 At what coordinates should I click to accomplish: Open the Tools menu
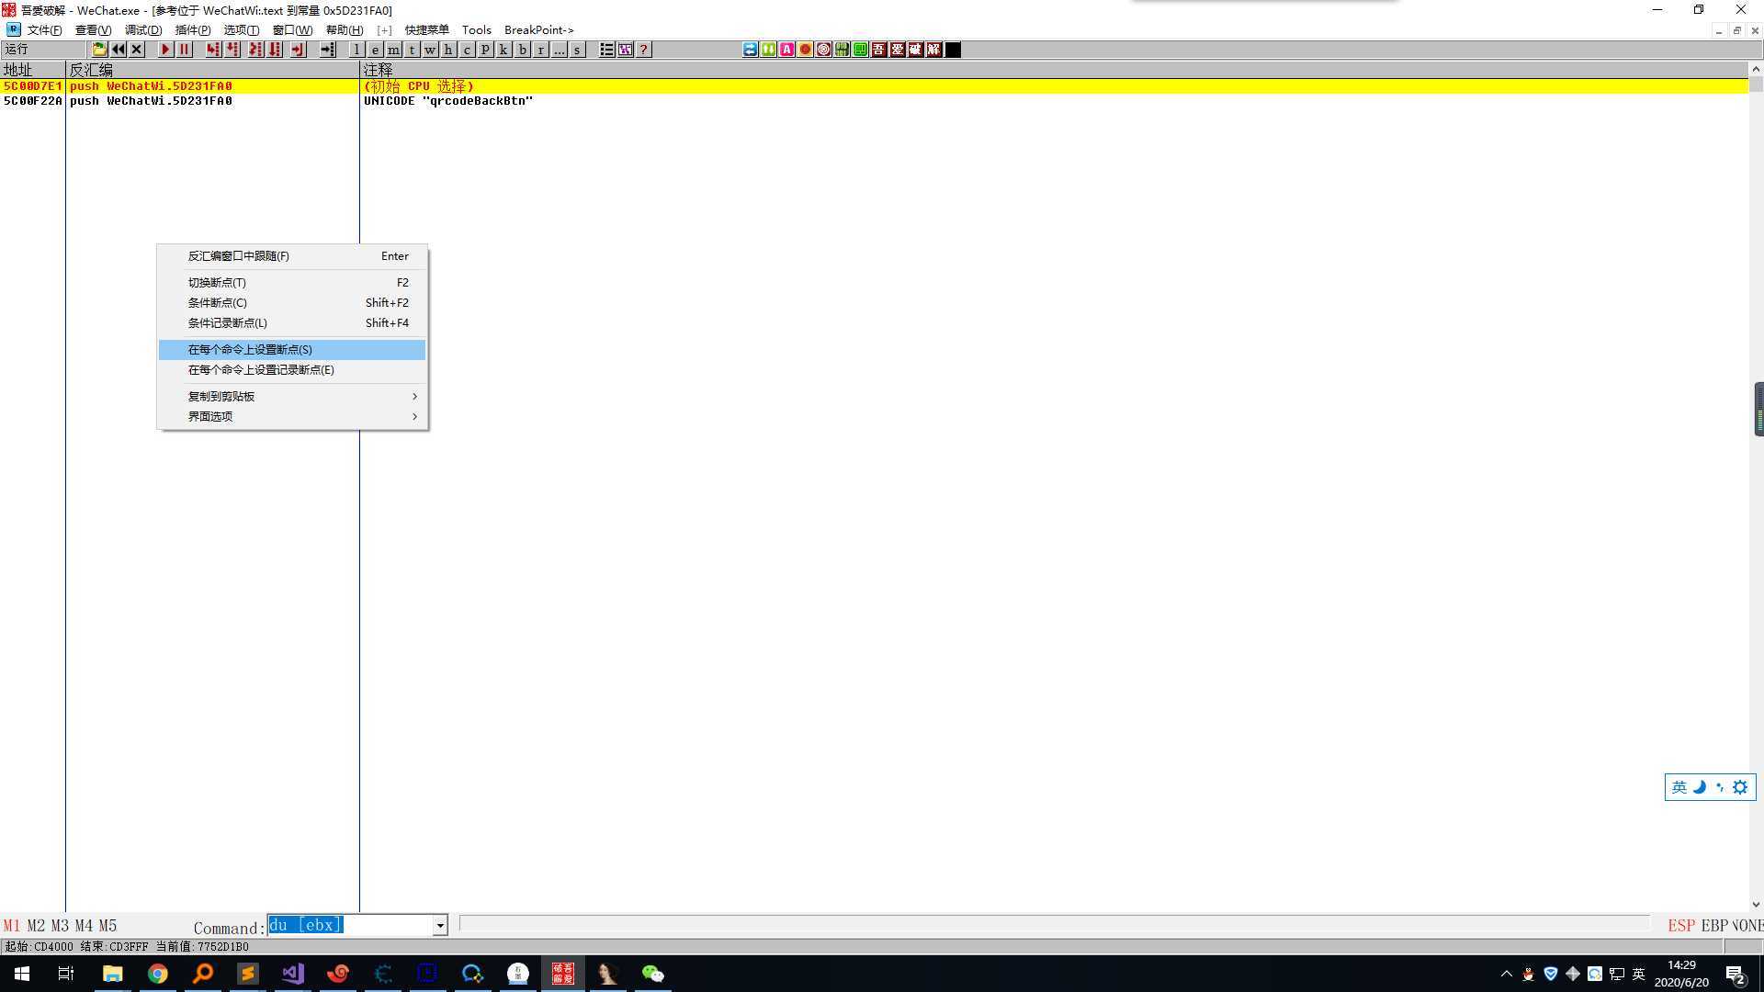477,30
